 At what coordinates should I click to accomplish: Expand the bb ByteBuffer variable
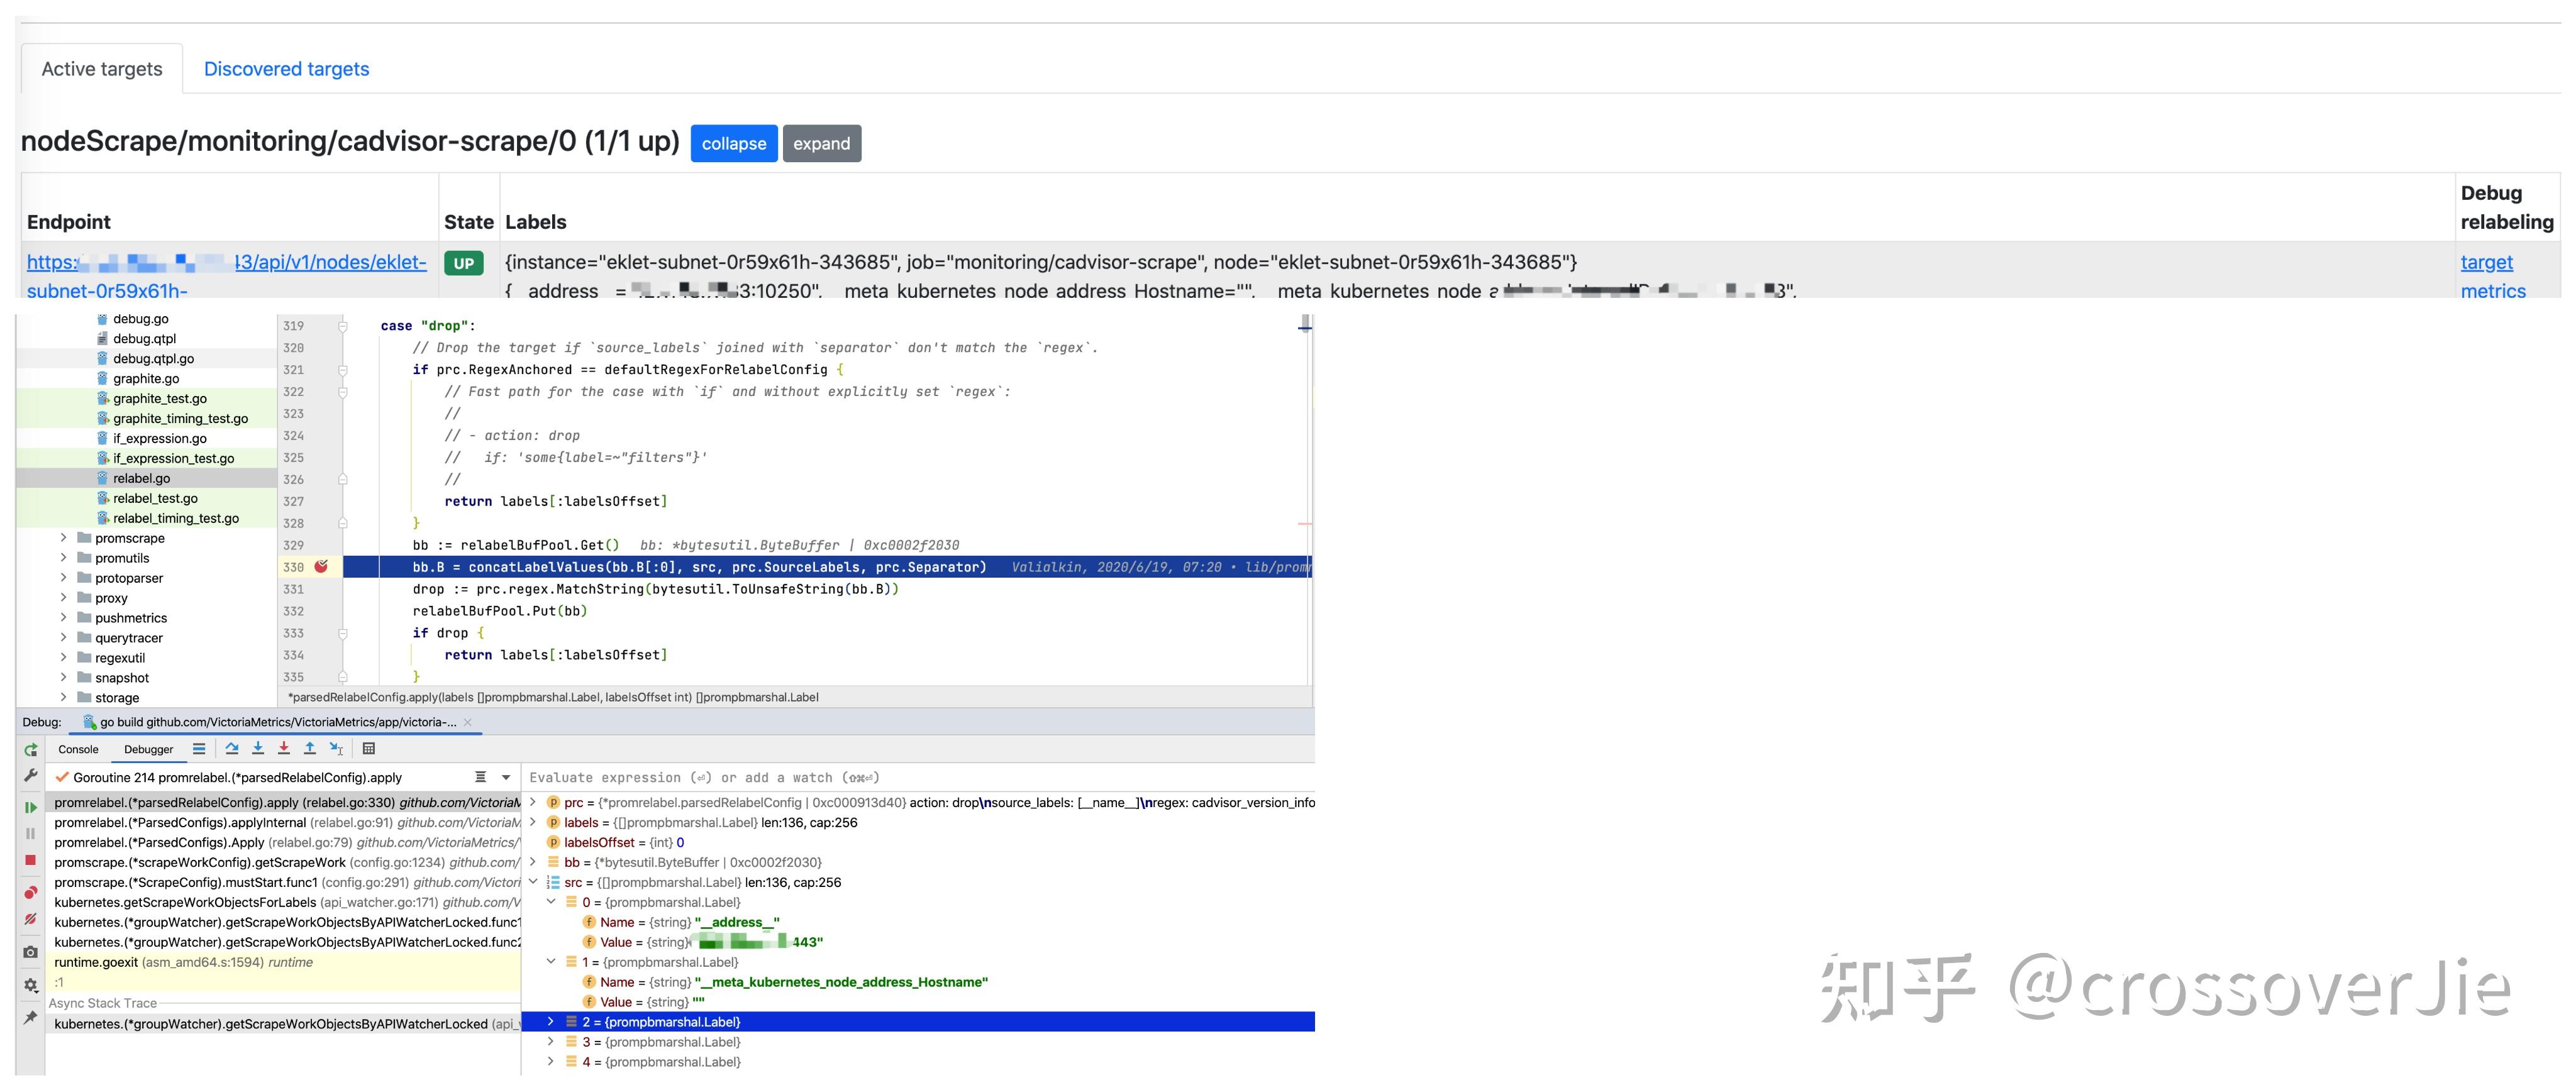tap(533, 862)
